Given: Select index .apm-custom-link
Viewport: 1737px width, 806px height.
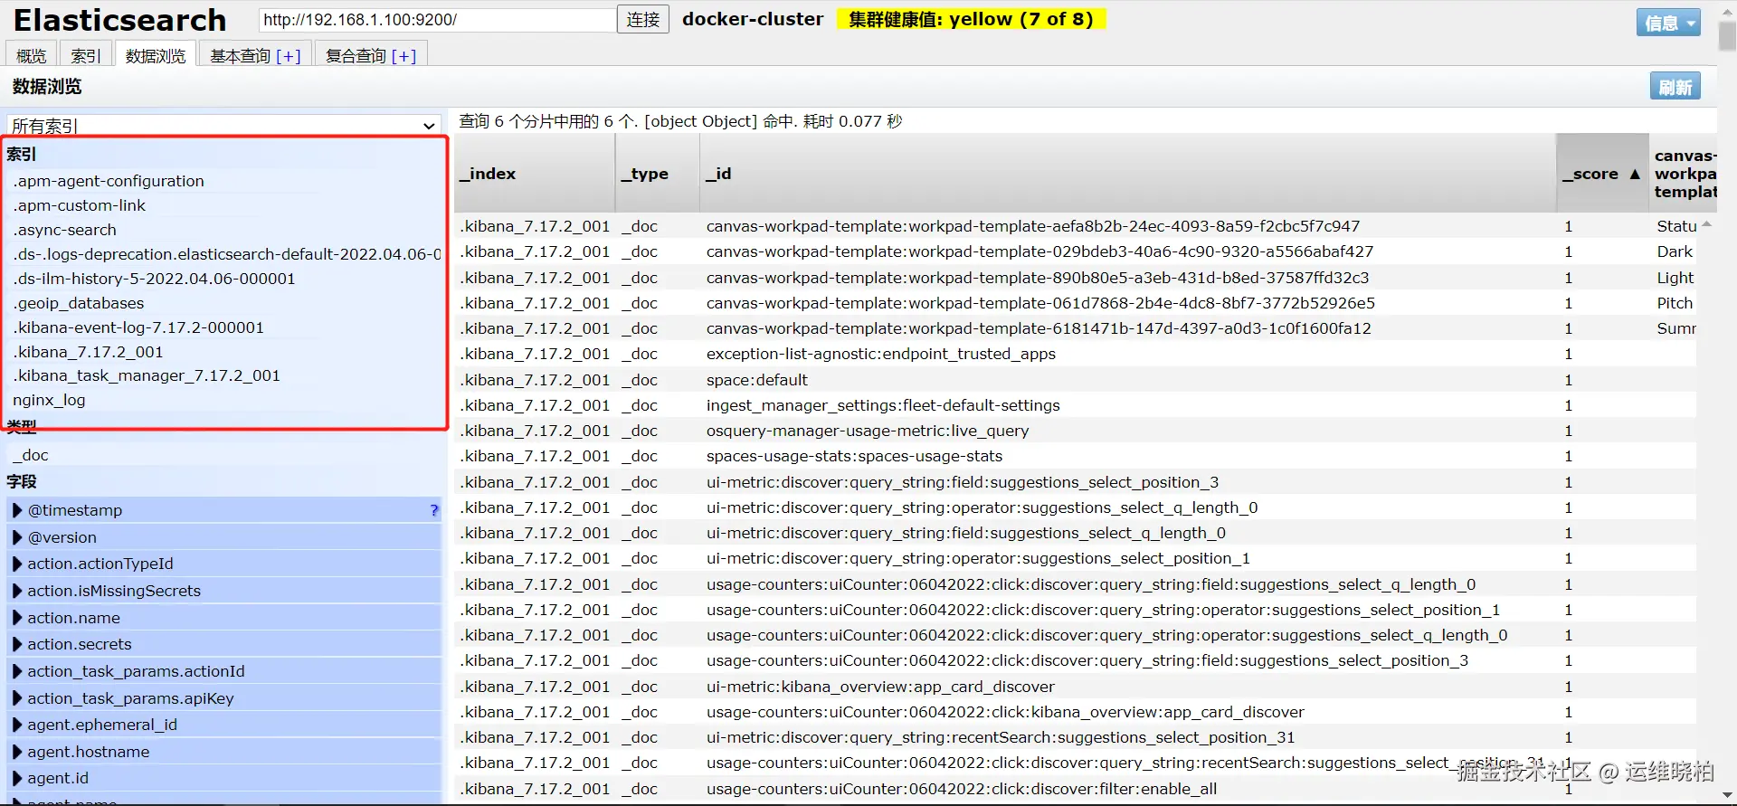Looking at the screenshot, I should click(80, 205).
